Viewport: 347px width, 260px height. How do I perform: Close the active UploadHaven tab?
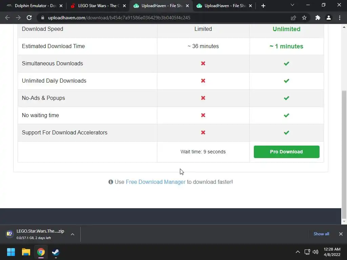point(187,6)
